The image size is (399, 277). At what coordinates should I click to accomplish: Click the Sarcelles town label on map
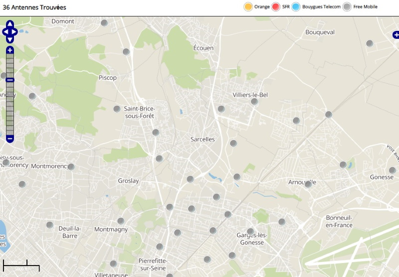pyautogui.click(x=202, y=139)
